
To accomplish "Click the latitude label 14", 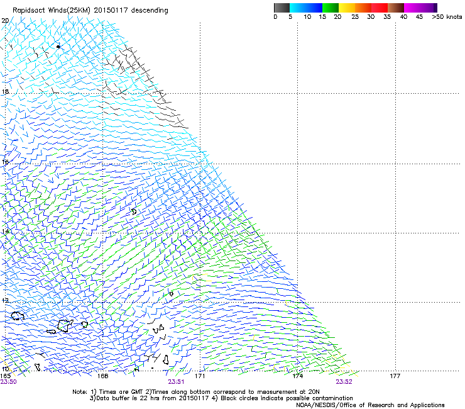I will pos(5,231).
